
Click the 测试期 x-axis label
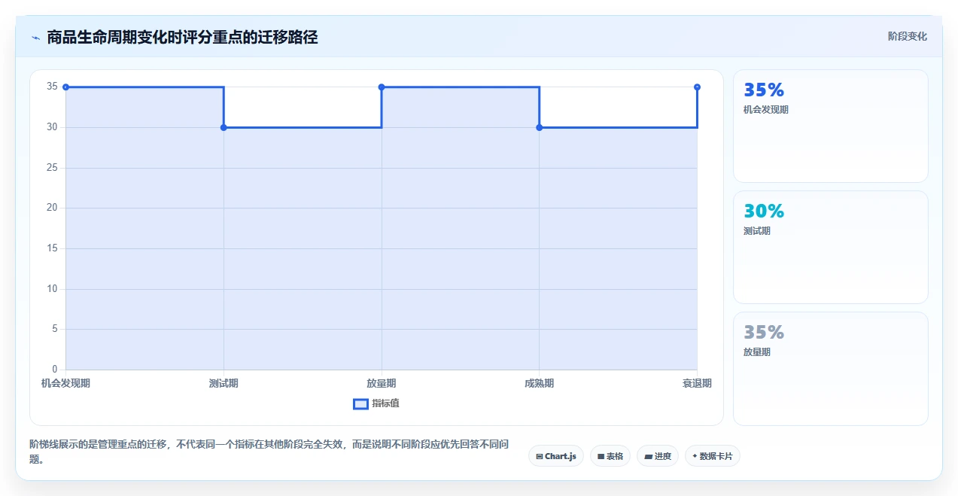(224, 383)
